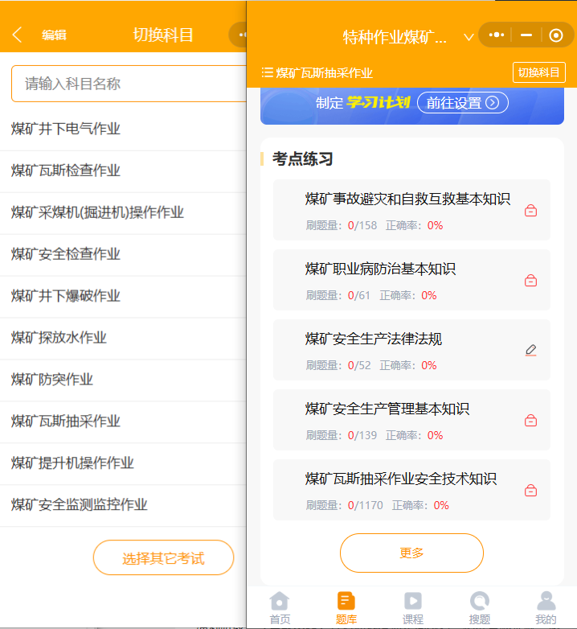Click lock icon on 煤矿安全生产管理基本知识
Screen dimensions: 577x629
click(x=530, y=420)
